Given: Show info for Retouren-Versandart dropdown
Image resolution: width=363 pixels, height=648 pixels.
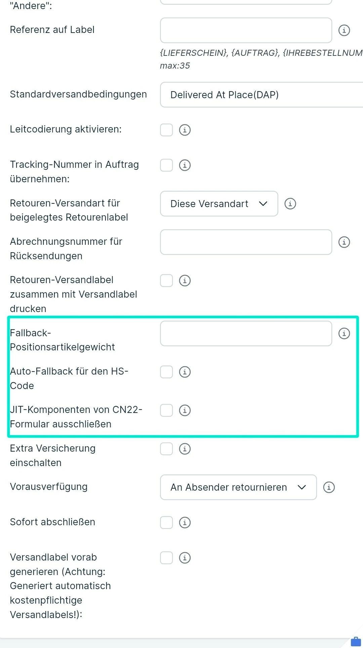Looking at the screenshot, I should coord(290,204).
